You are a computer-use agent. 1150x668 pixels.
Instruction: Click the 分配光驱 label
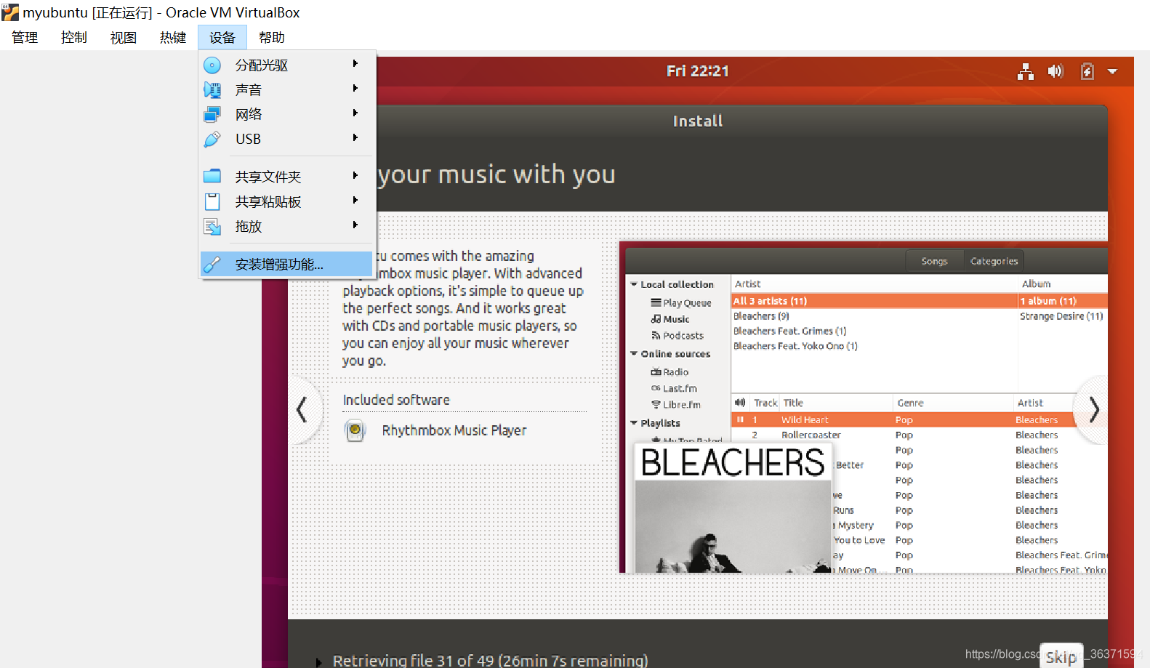click(x=262, y=65)
